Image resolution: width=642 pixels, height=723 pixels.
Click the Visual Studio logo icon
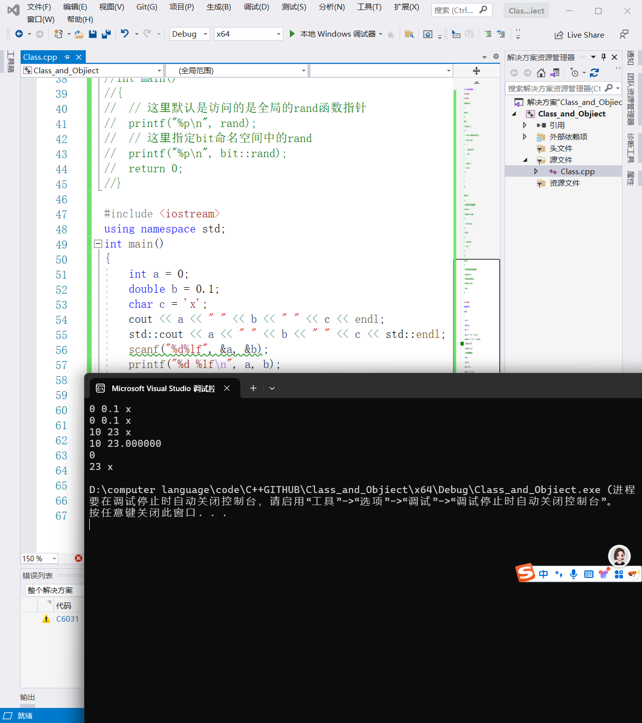pos(14,10)
